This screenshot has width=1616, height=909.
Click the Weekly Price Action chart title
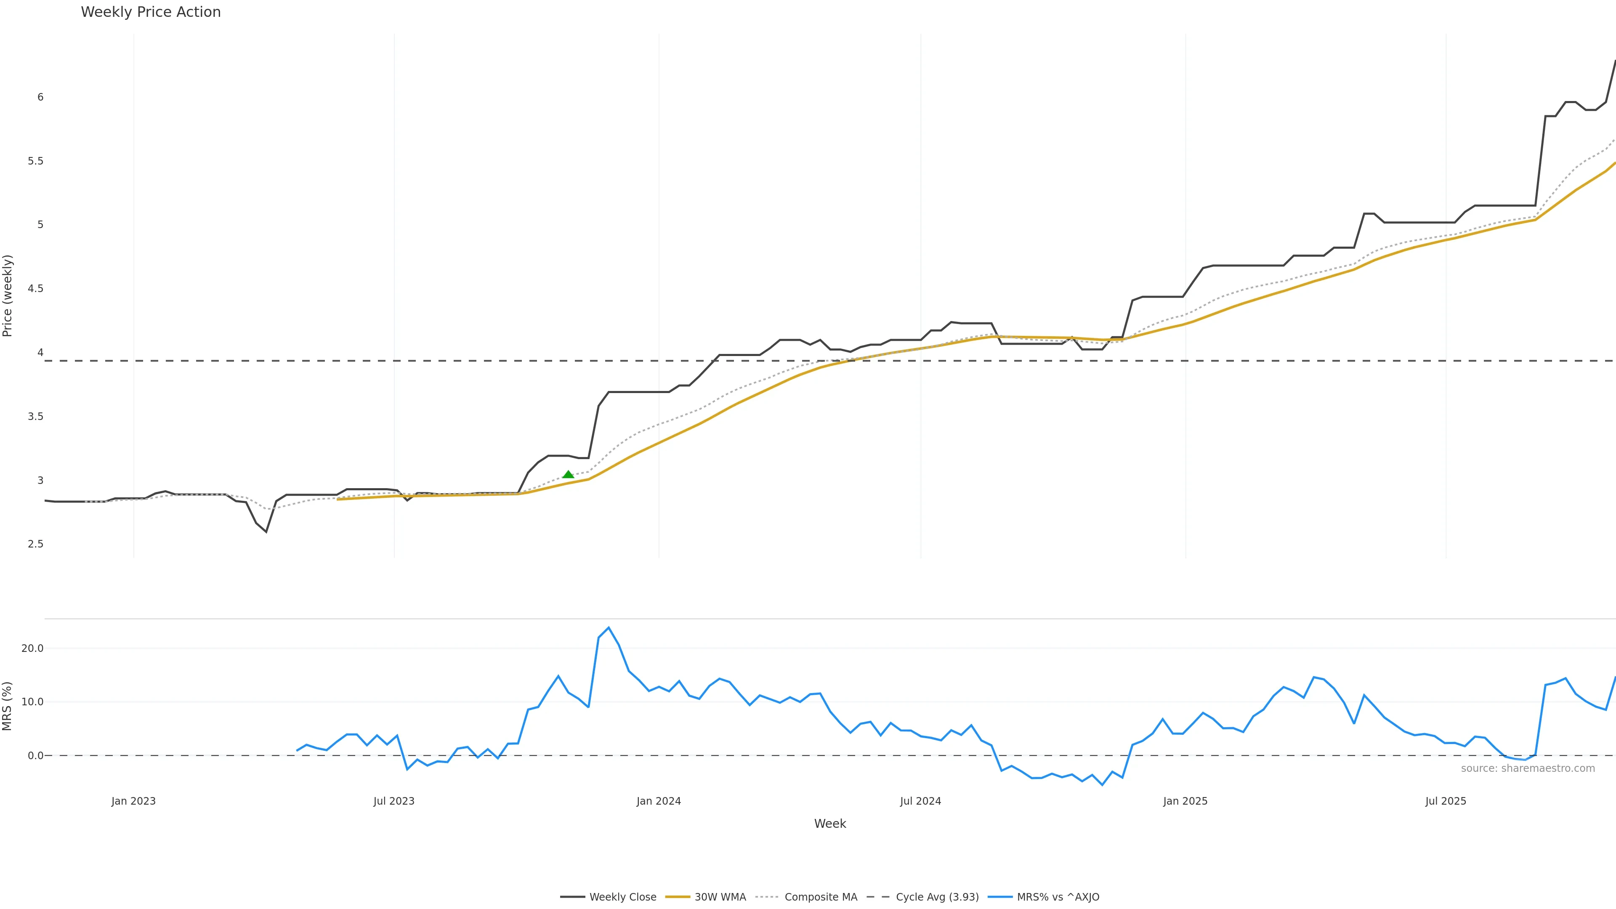[x=151, y=12]
